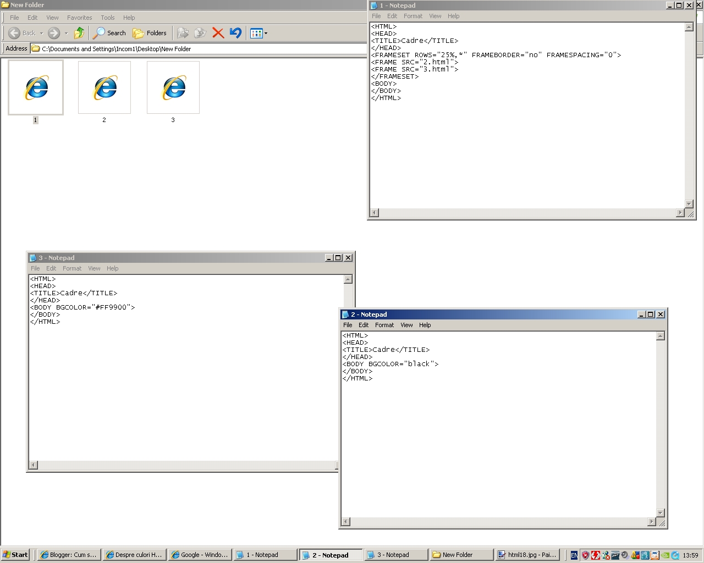Click the red security shield tray icon
The width and height of the screenshot is (704, 563).
(585, 555)
